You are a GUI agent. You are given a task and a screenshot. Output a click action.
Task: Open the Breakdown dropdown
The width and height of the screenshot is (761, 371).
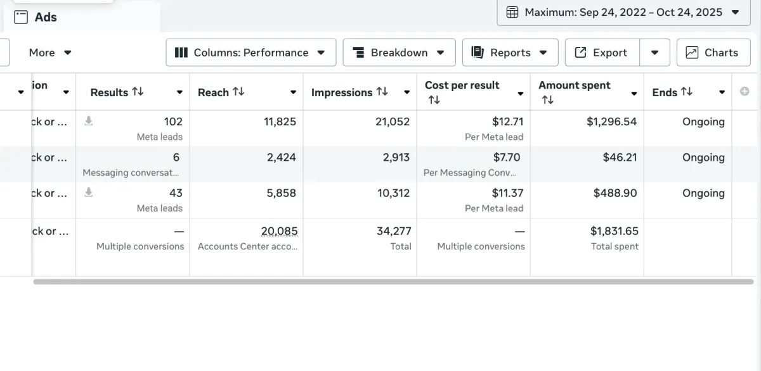point(399,53)
